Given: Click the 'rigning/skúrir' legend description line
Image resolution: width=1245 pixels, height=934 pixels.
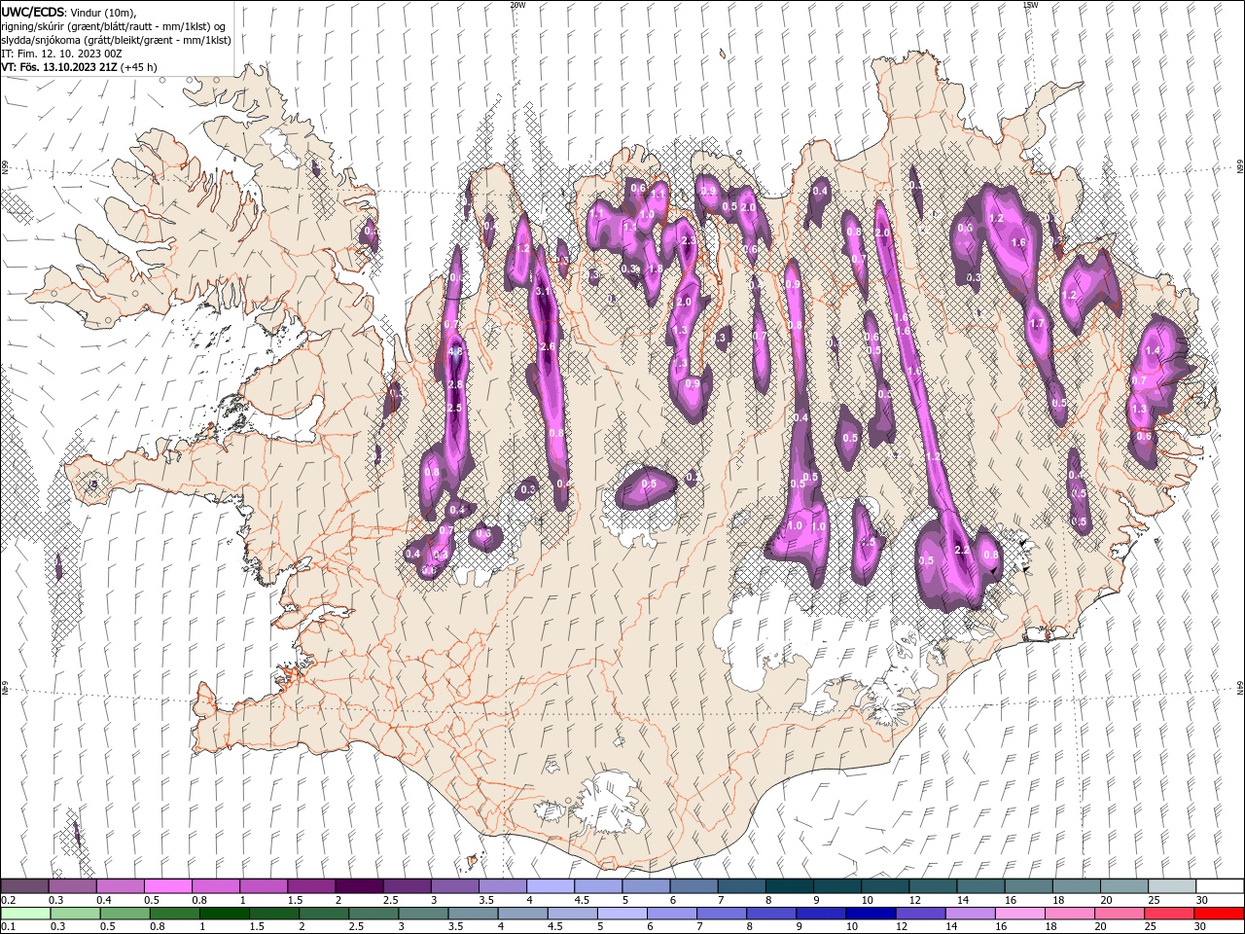Looking at the screenshot, I should click(114, 26).
